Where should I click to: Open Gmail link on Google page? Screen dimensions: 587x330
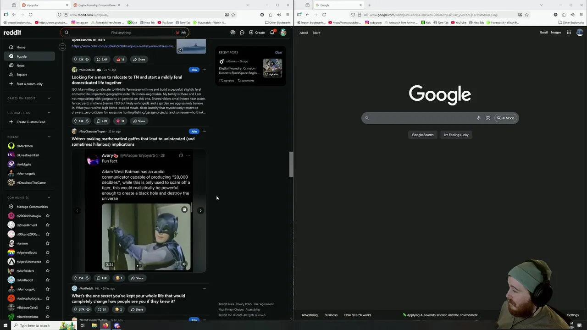543,33
